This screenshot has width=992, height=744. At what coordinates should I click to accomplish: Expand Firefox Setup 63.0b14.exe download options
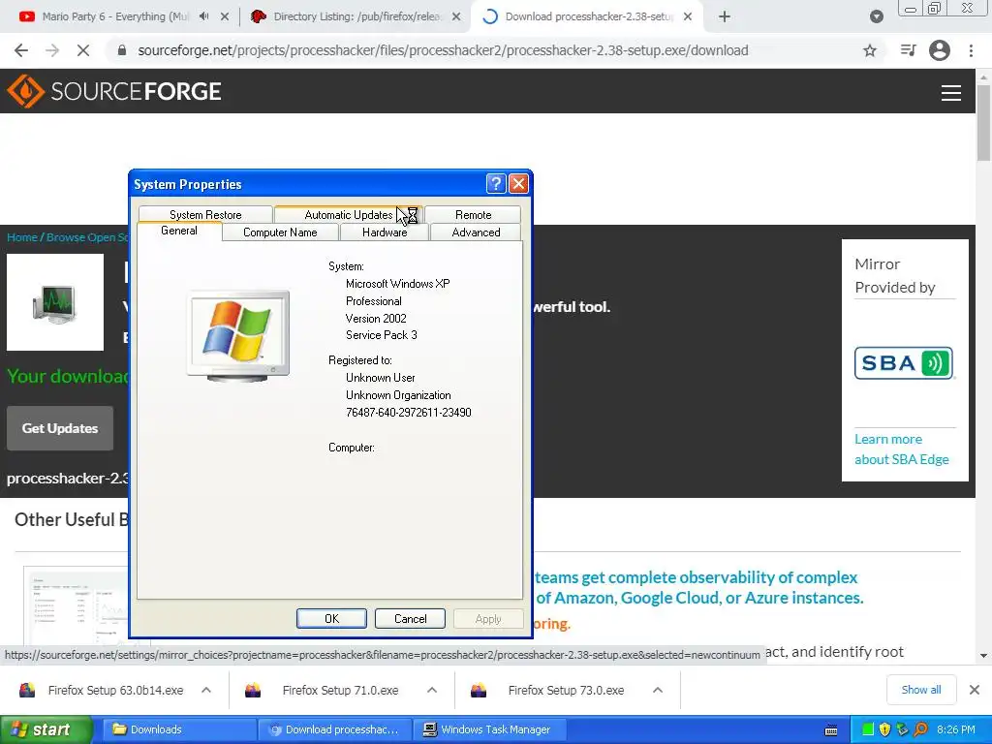[206, 690]
